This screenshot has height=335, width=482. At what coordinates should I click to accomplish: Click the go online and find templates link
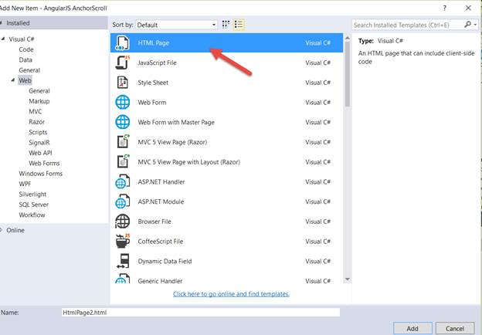pyautogui.click(x=231, y=294)
